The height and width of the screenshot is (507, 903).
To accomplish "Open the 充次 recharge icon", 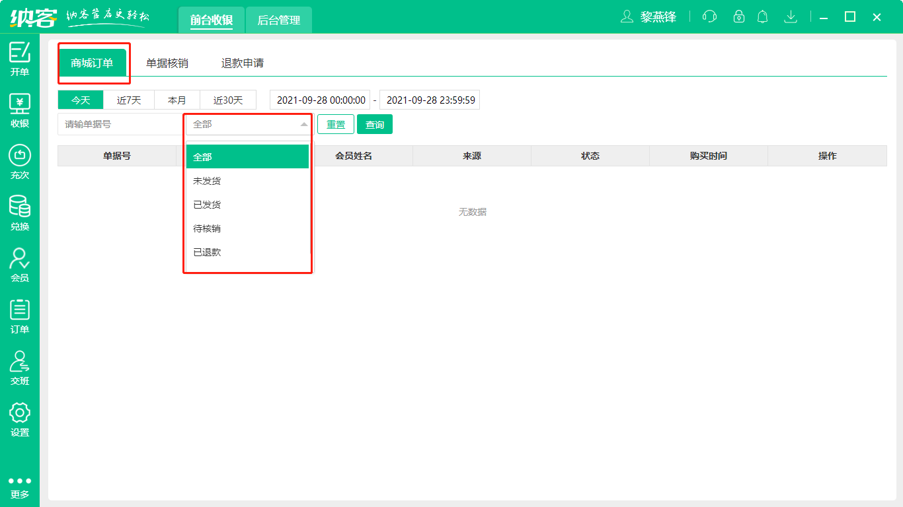I will click(x=20, y=162).
